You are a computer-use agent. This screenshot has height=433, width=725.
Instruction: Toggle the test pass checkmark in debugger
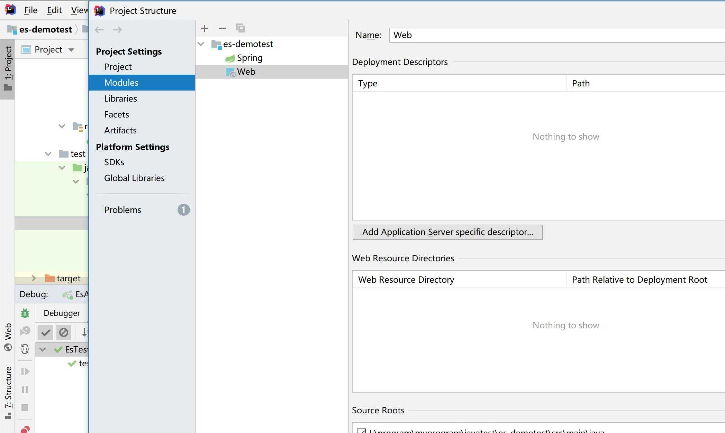tap(46, 332)
